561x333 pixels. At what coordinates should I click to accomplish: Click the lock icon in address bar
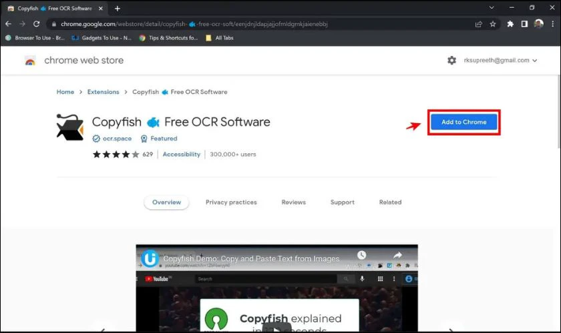(54, 24)
